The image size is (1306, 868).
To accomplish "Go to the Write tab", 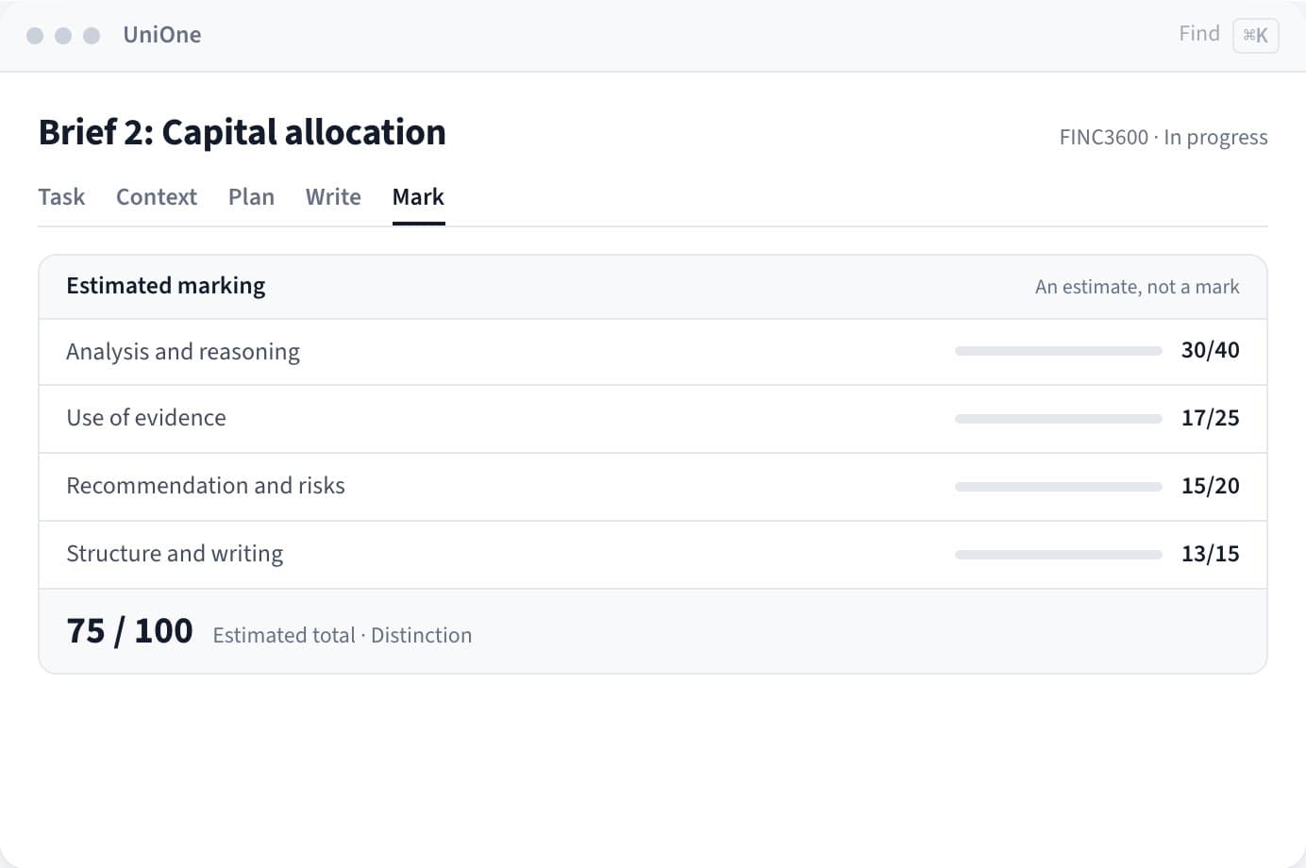I will (333, 197).
